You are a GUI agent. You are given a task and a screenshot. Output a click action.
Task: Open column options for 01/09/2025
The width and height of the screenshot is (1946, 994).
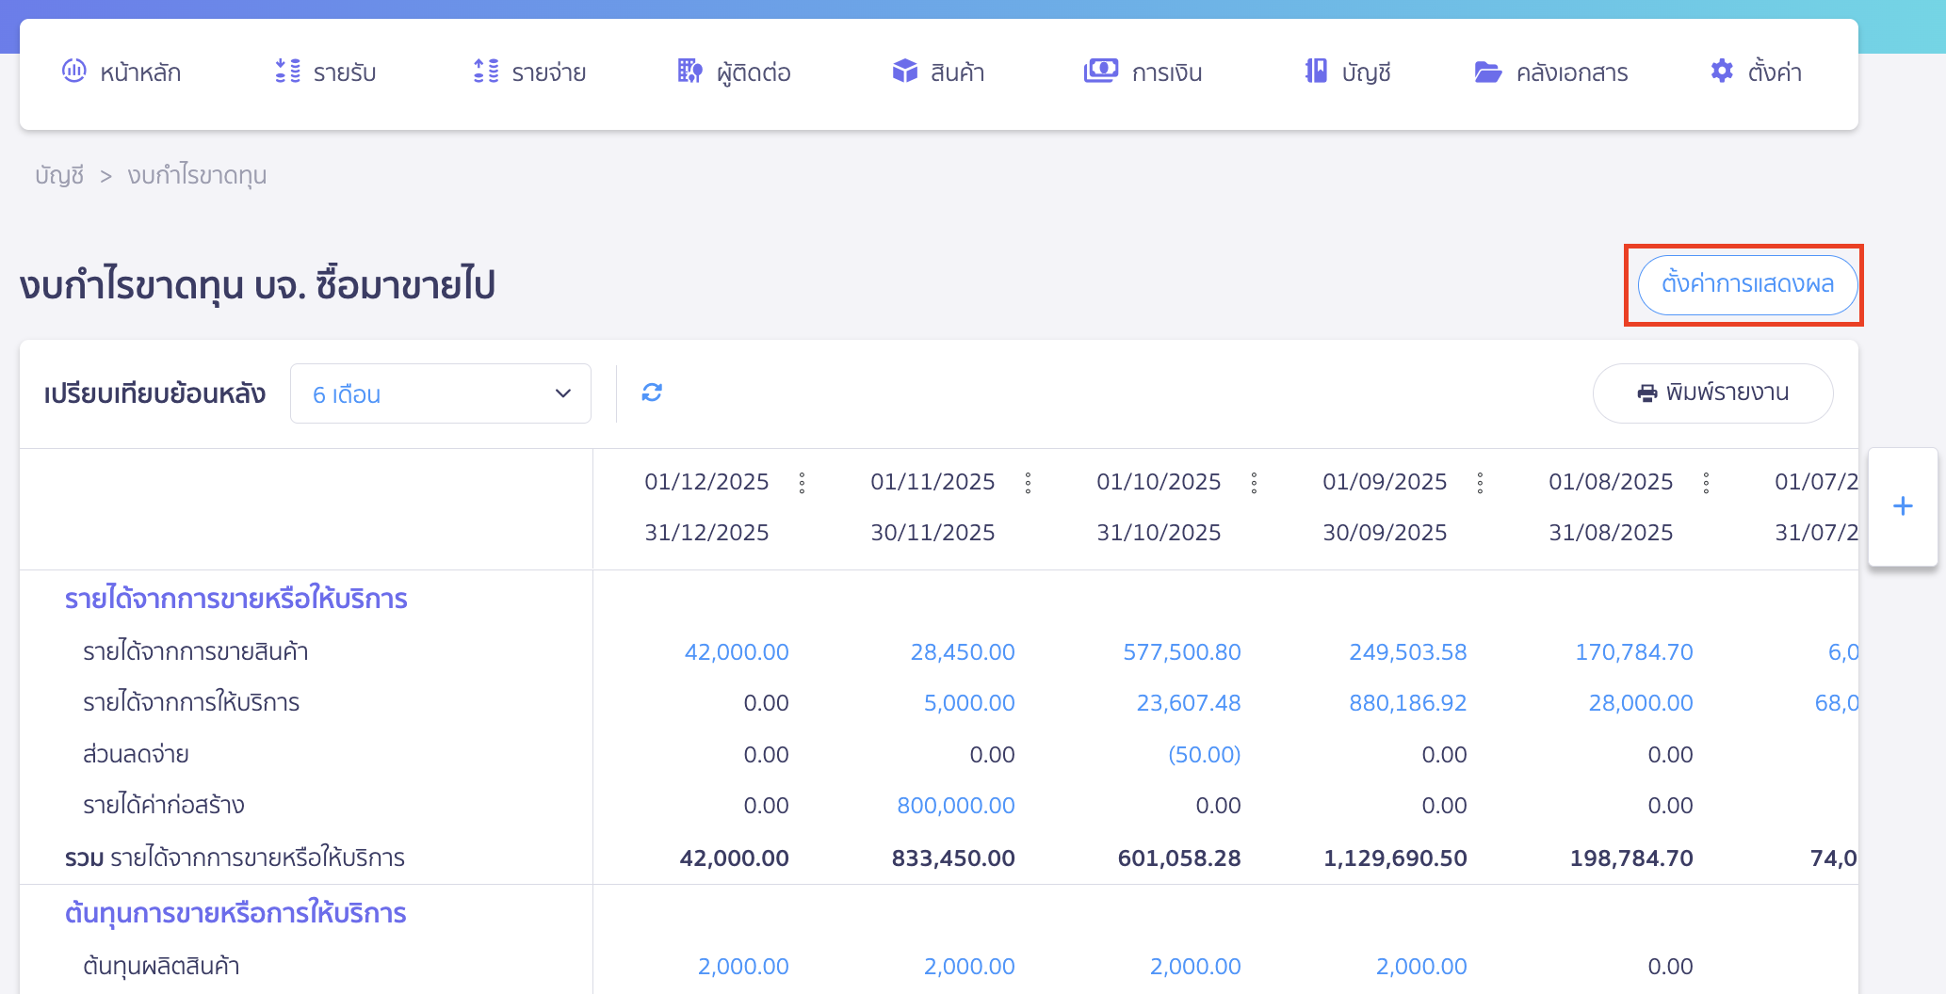pyautogui.click(x=1480, y=482)
